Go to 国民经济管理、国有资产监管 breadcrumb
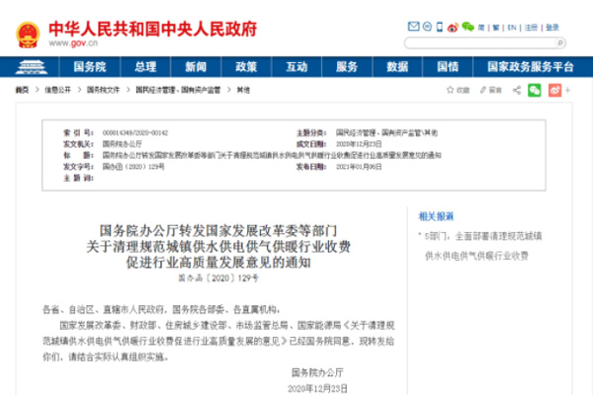Screen dimensions: 593x395 (x=178, y=90)
